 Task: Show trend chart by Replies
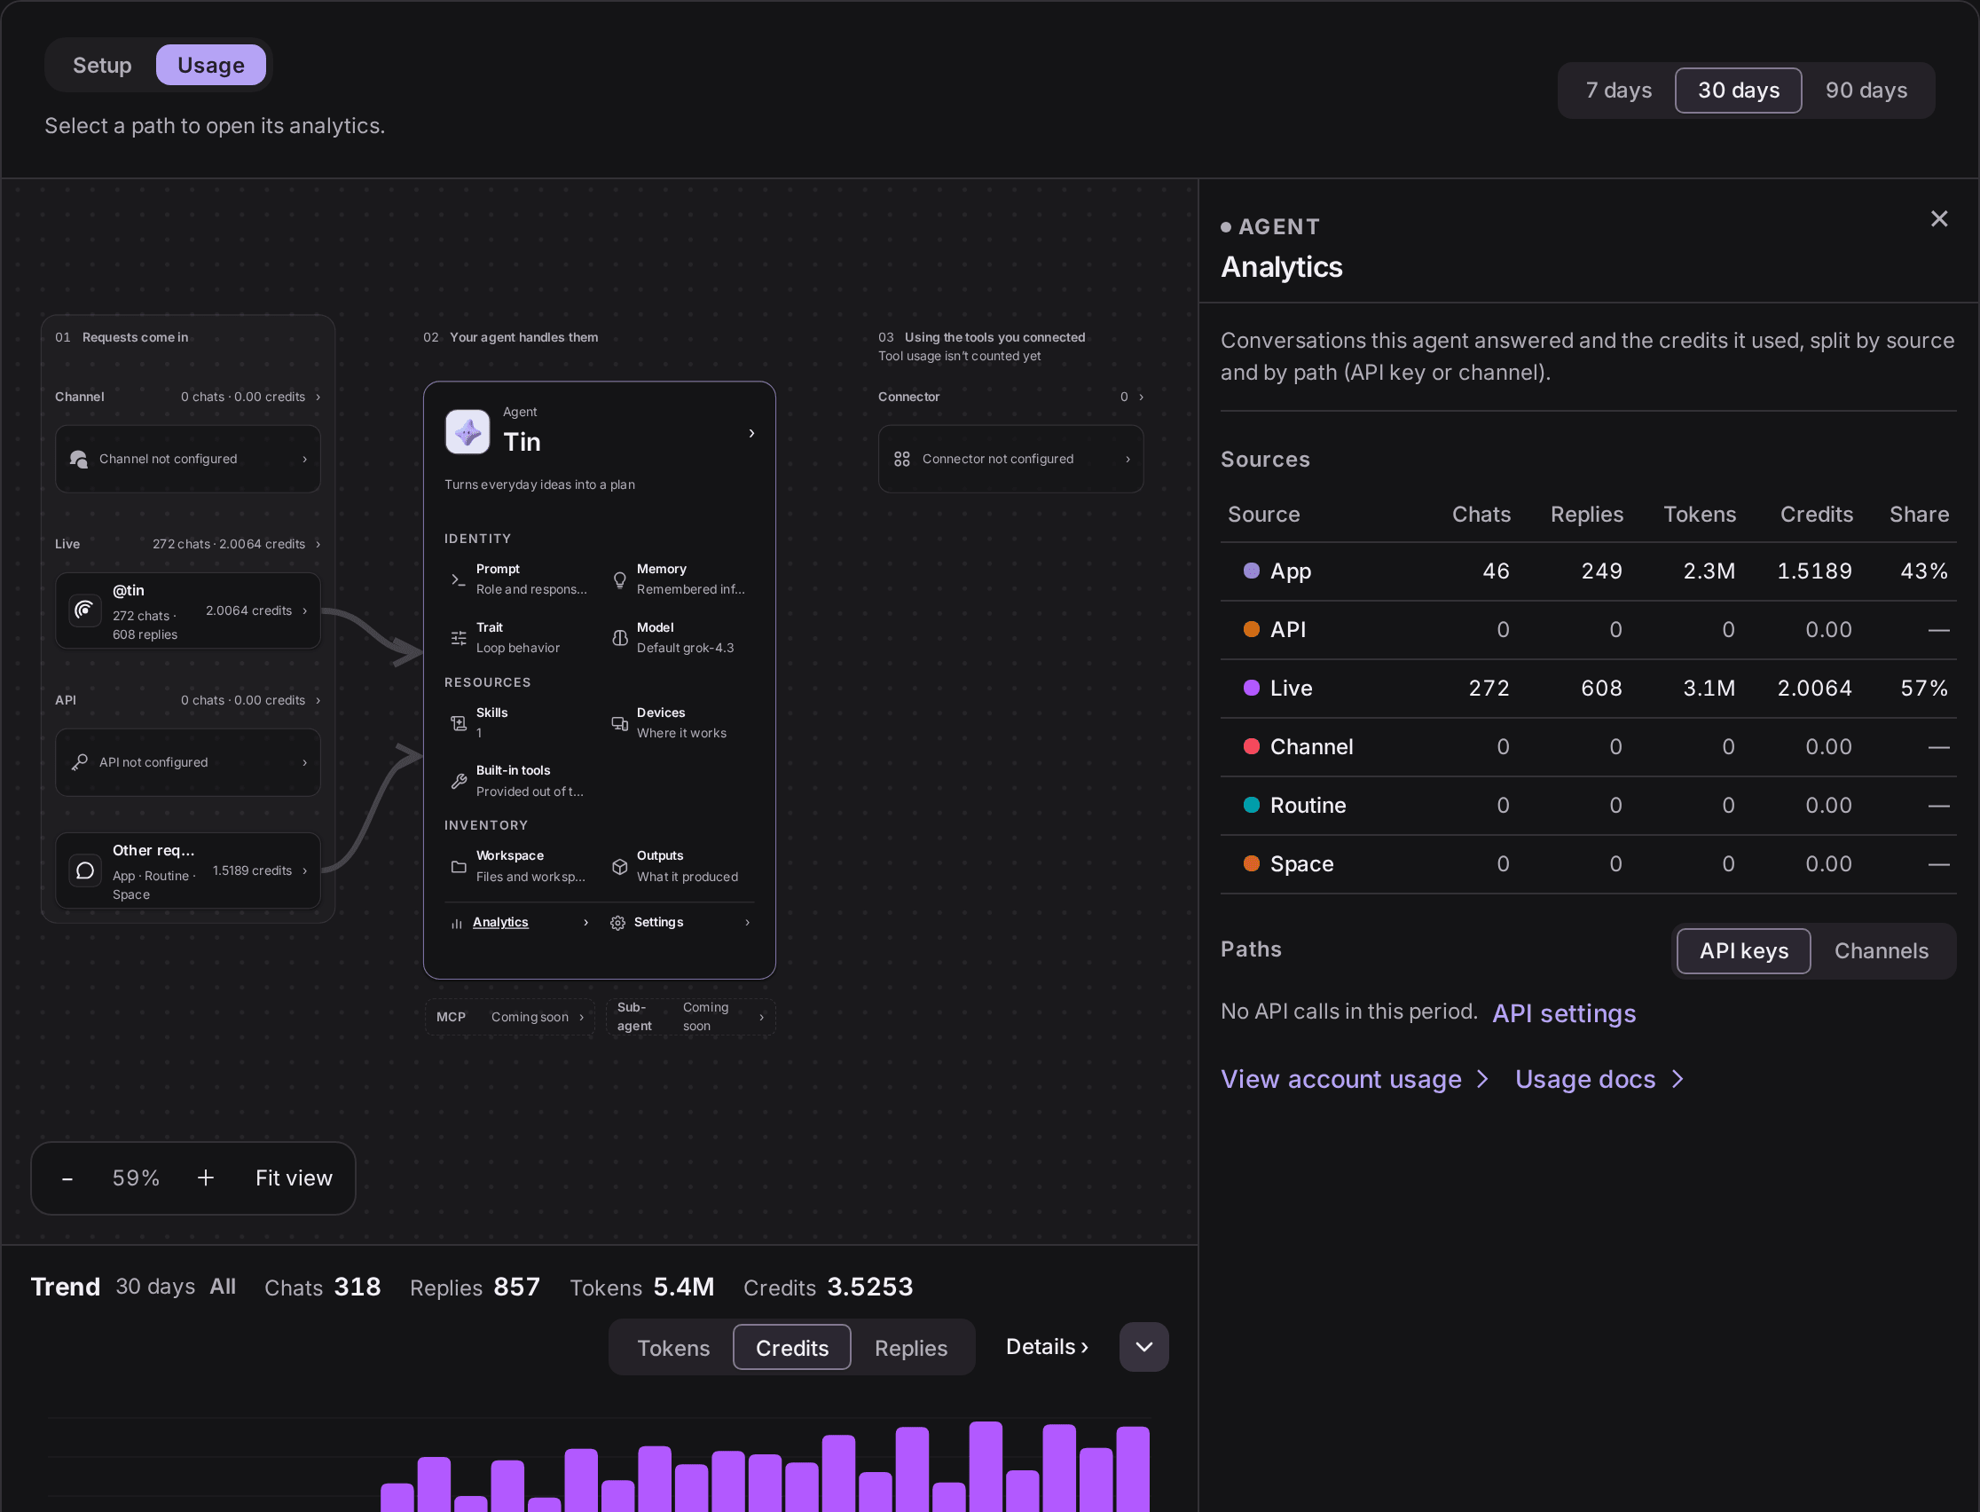pos(910,1347)
